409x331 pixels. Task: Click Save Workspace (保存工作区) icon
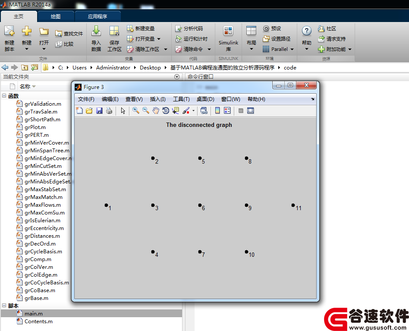point(114,31)
